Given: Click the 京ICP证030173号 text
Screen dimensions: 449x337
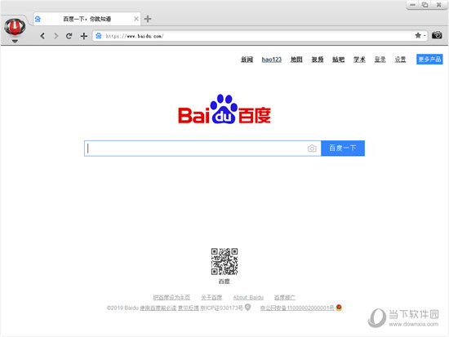Looking at the screenshot, I should click(221, 308).
